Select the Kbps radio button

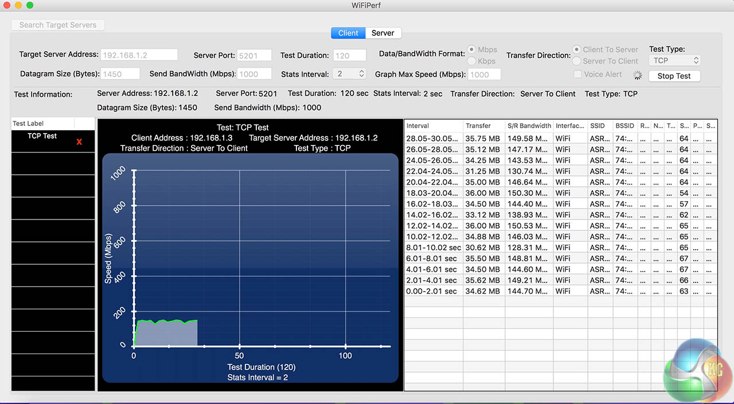pos(472,61)
